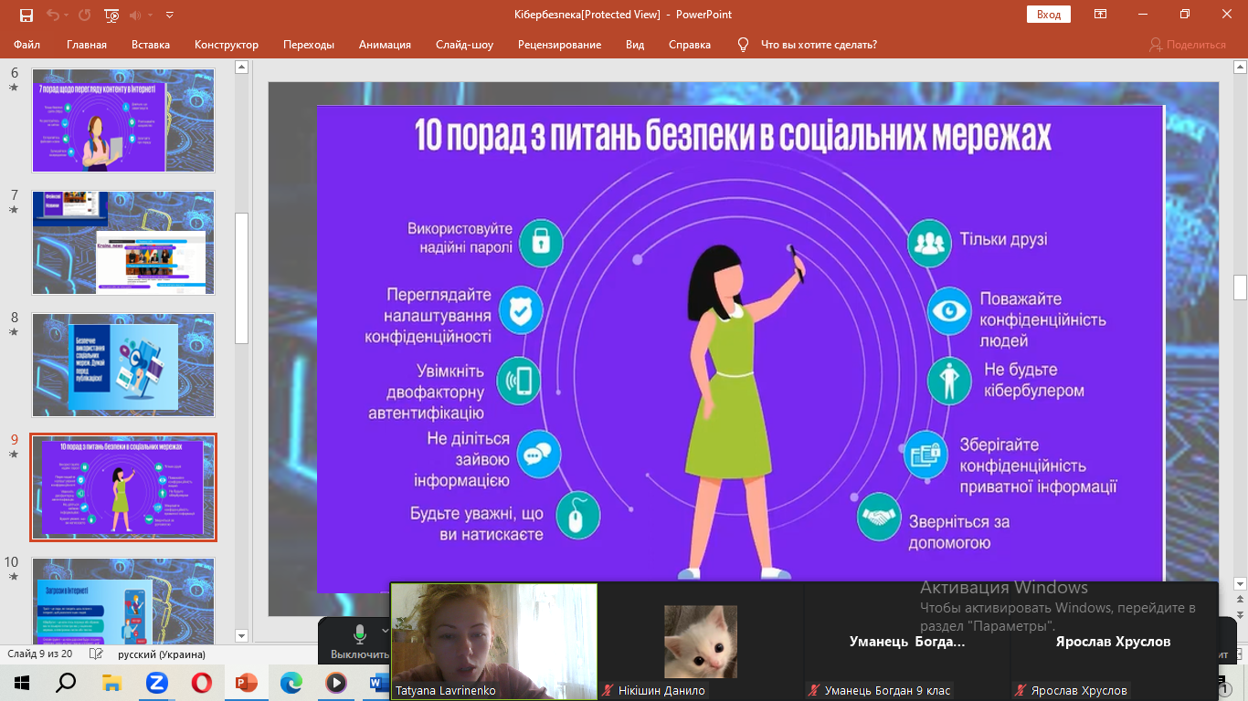Click the standing person icon on slide

click(x=950, y=380)
